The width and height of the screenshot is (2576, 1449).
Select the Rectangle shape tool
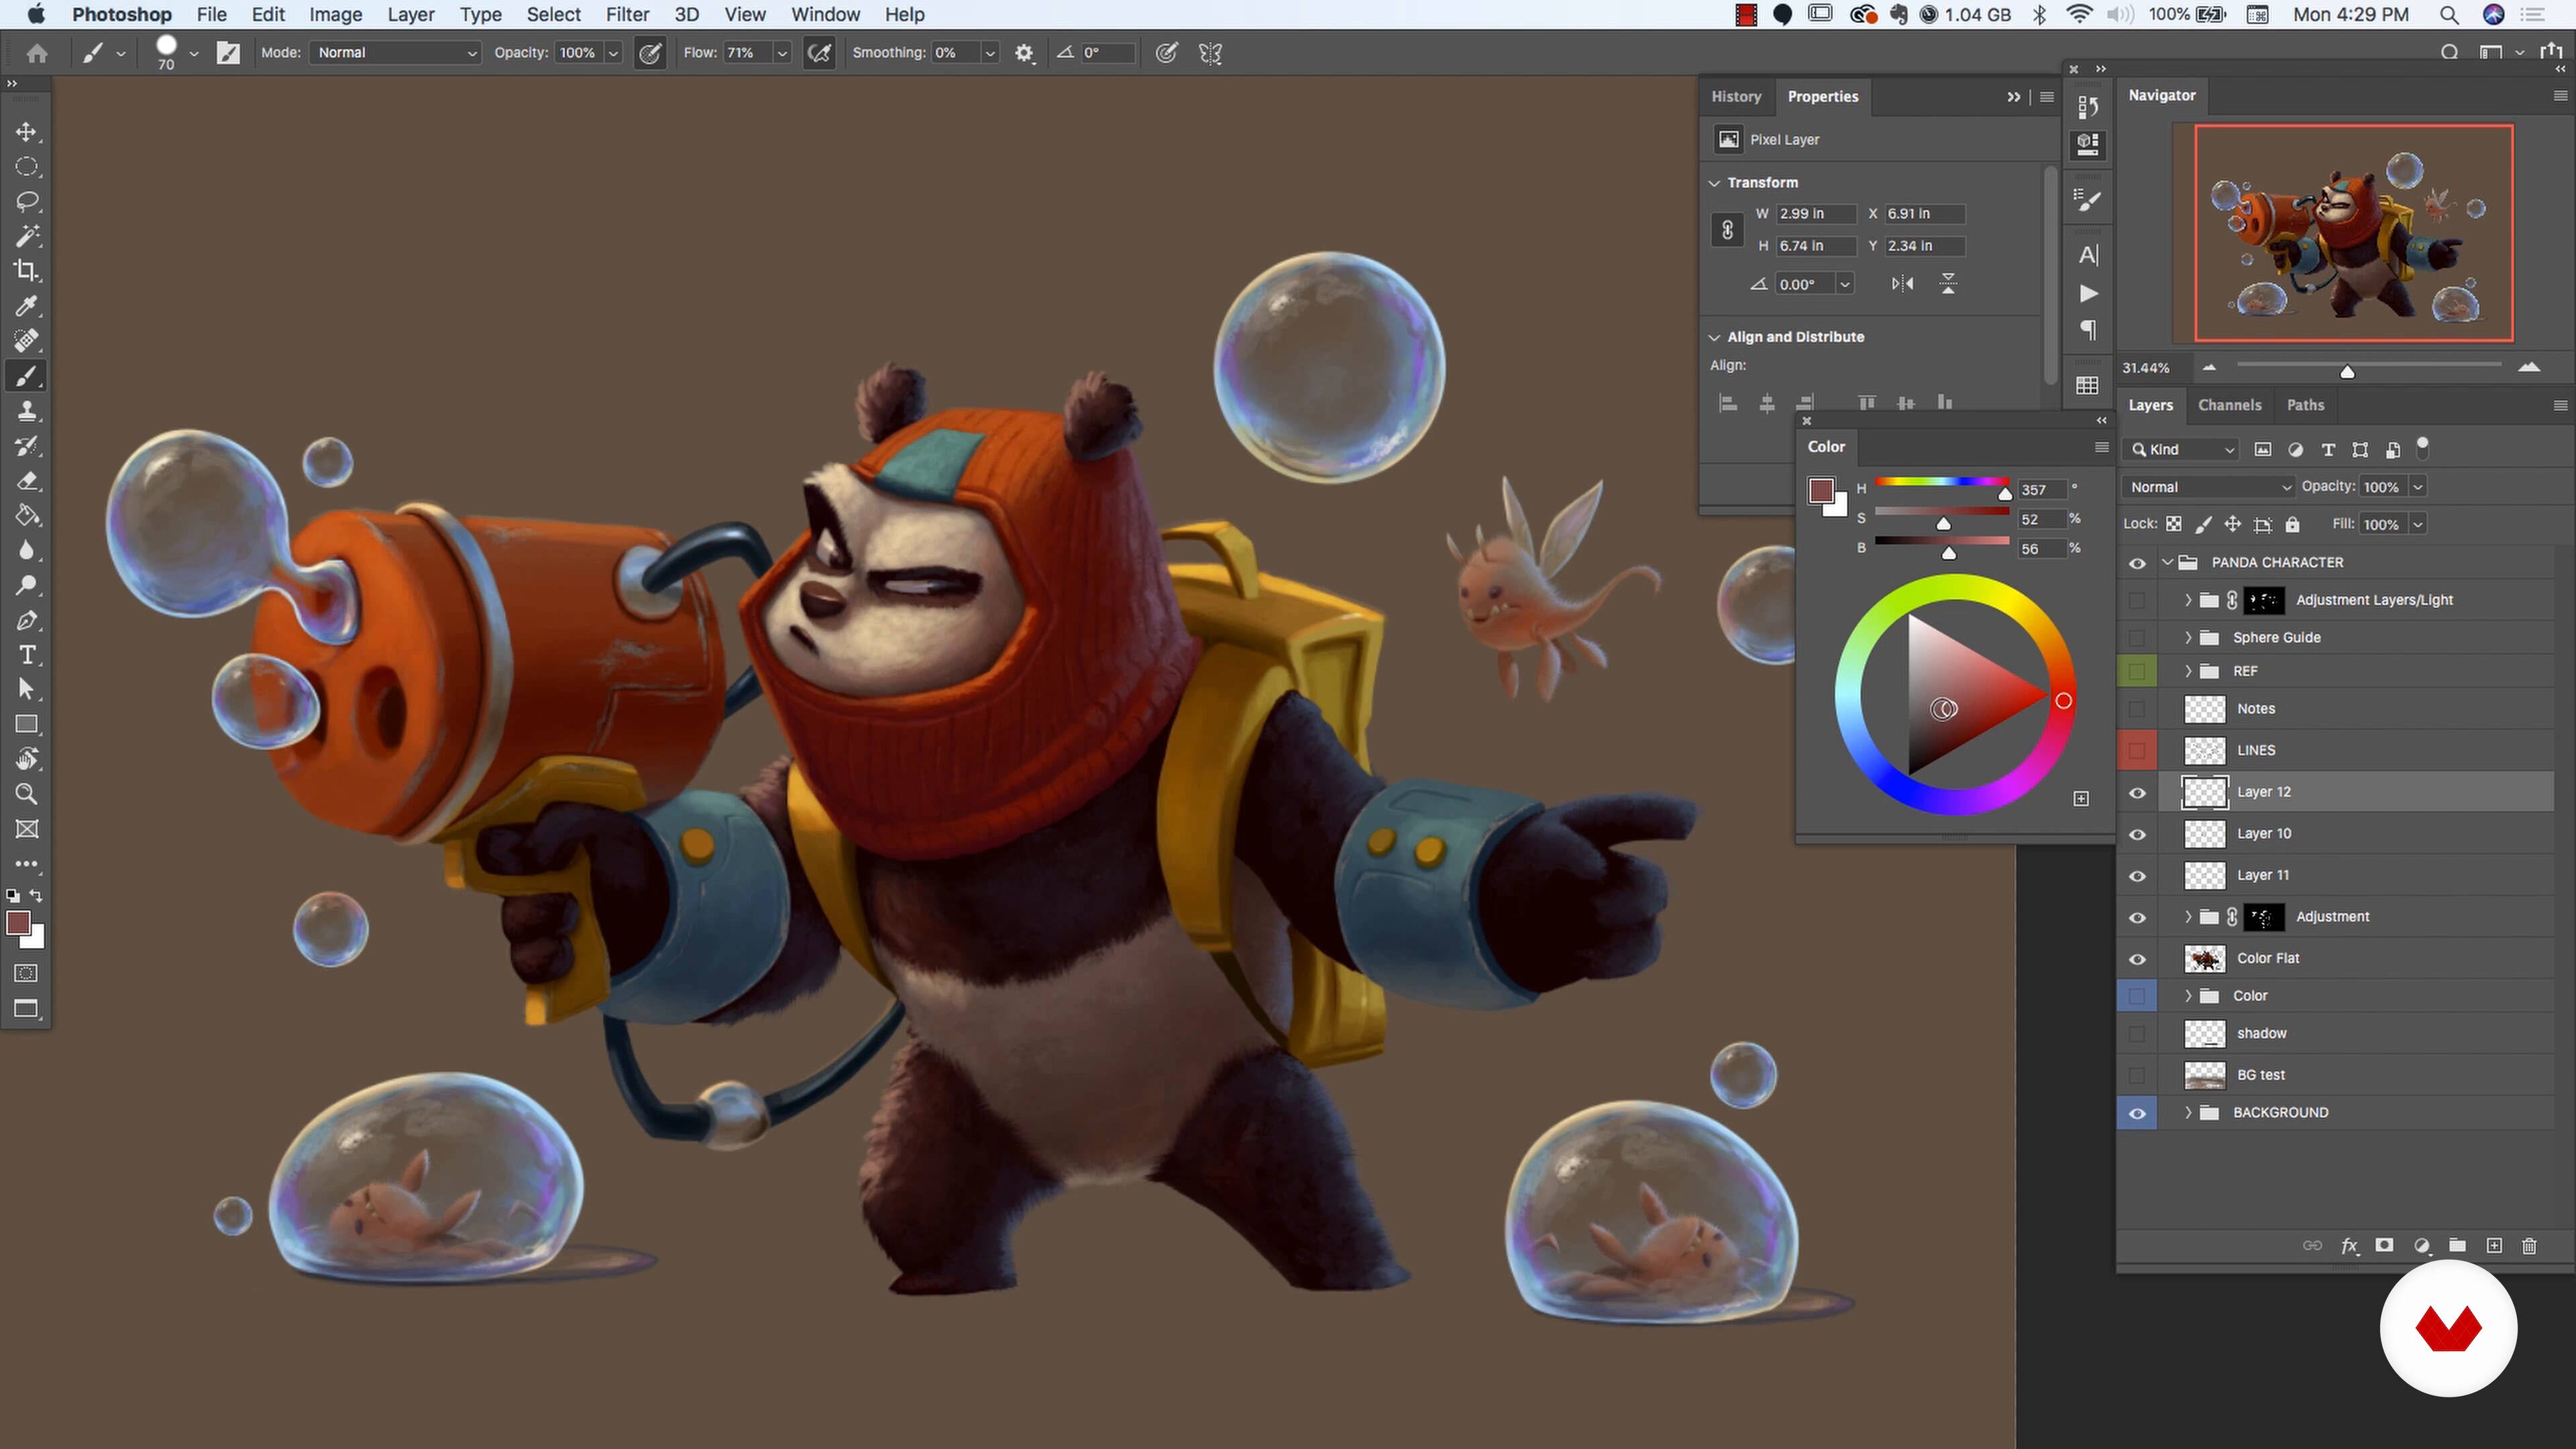click(x=27, y=725)
